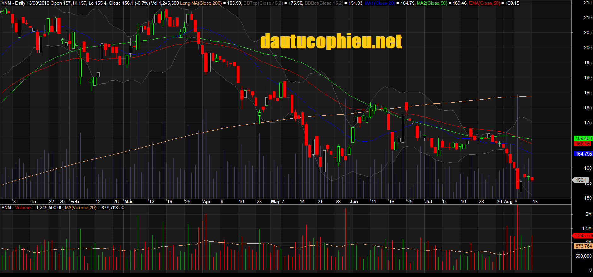Screen dimensions: 593x277
Task: Click the 195 price axis label
Action: click(588, 63)
